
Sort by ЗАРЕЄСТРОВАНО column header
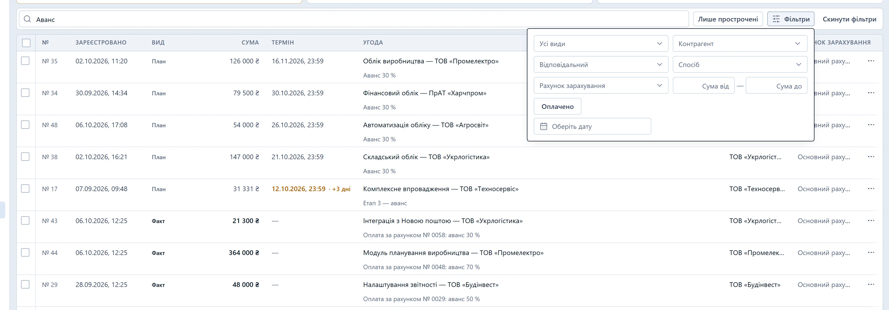101,43
